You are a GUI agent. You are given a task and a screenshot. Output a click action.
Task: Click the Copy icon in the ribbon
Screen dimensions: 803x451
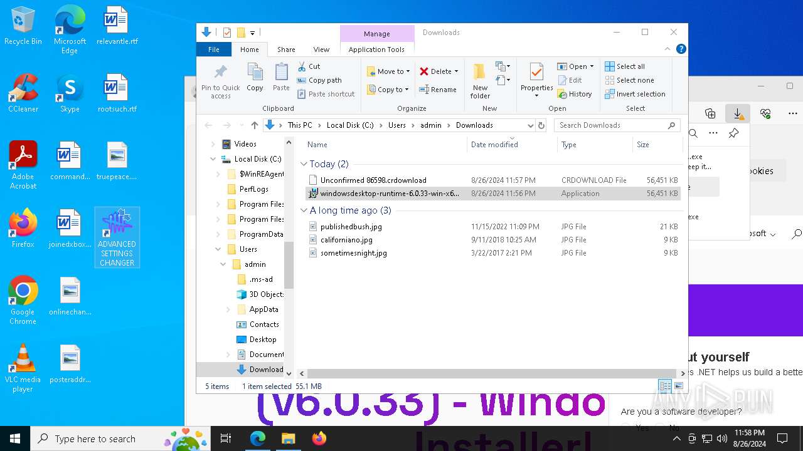255,78
